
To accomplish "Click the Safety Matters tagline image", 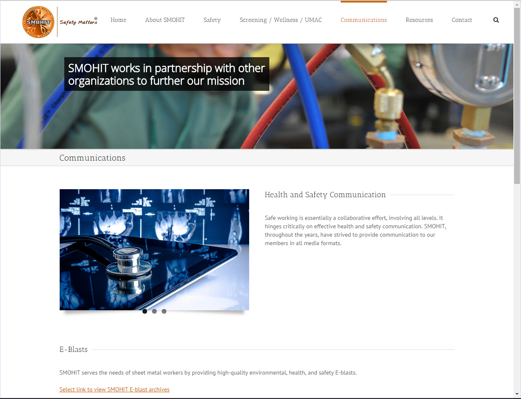I will coord(79,21).
